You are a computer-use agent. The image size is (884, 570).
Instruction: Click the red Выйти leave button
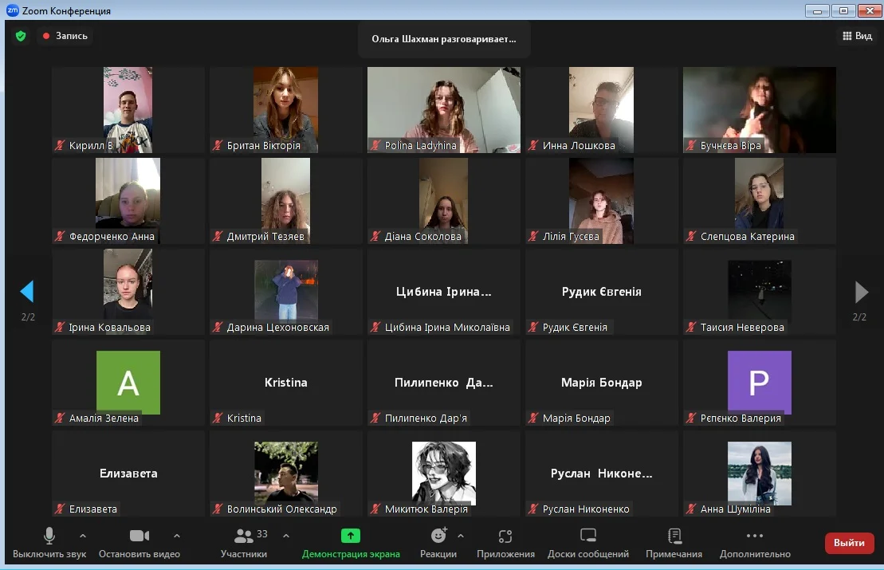[x=849, y=543]
